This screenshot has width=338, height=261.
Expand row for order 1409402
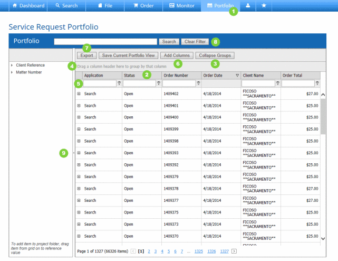click(79, 94)
